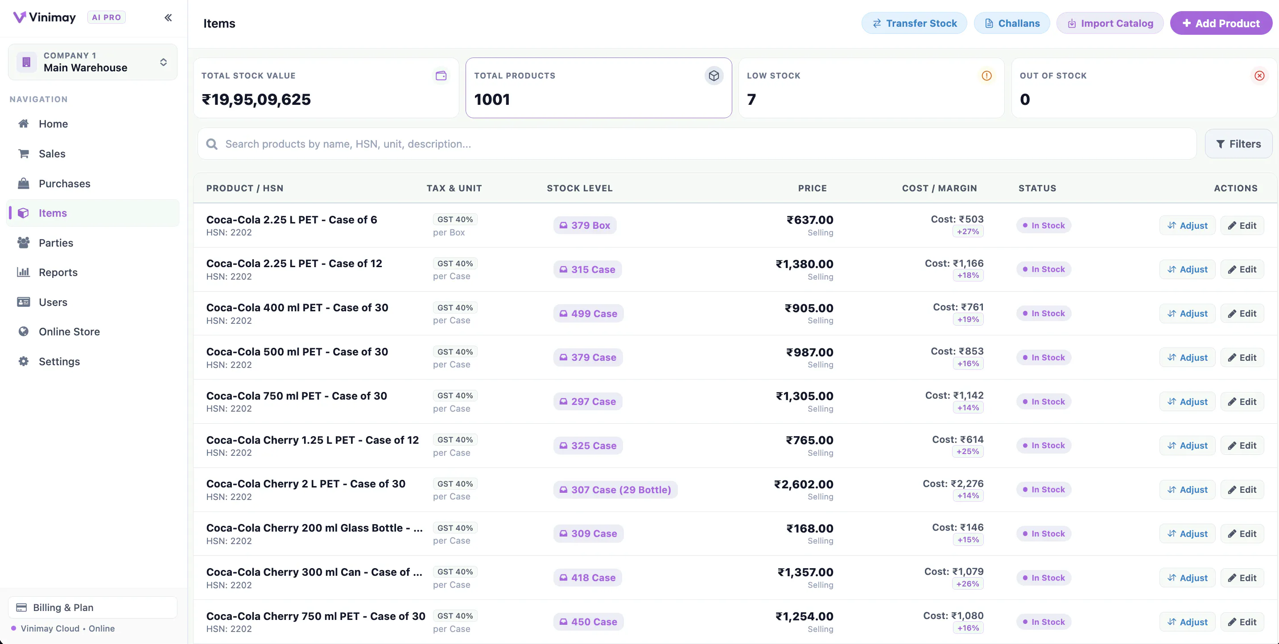The image size is (1279, 644).
Task: Focus the product search field
Action: [697, 144]
